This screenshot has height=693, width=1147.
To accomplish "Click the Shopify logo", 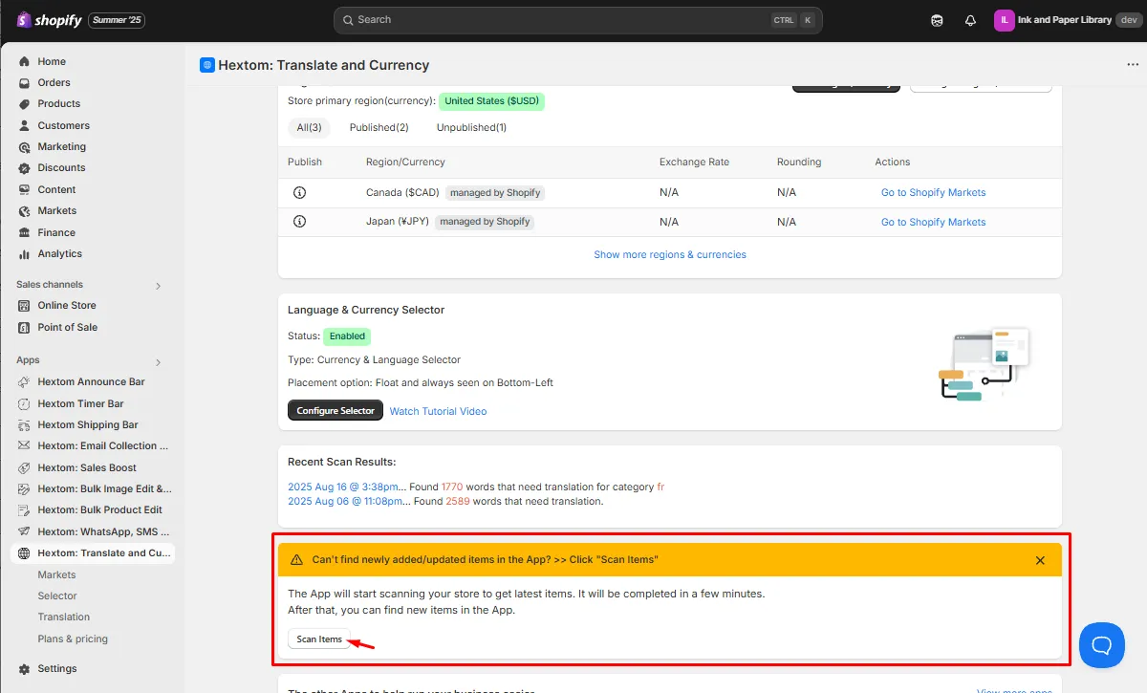I will [49, 19].
